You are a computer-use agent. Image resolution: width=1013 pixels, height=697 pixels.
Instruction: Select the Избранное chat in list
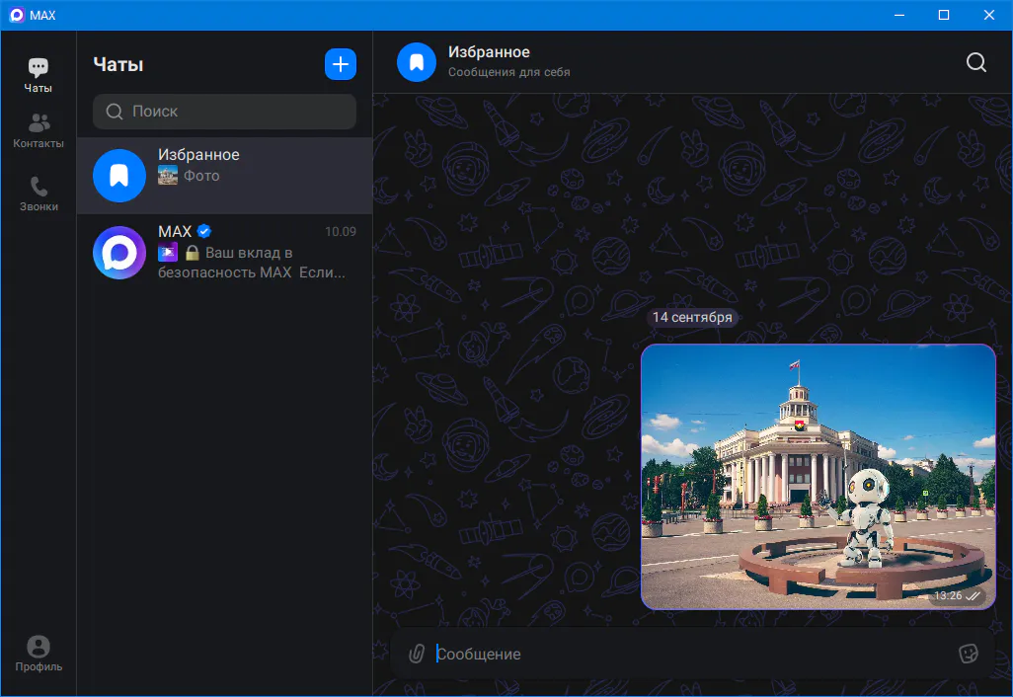point(225,176)
